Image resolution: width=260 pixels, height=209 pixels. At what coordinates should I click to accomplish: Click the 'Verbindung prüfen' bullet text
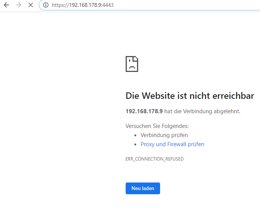[164, 135]
